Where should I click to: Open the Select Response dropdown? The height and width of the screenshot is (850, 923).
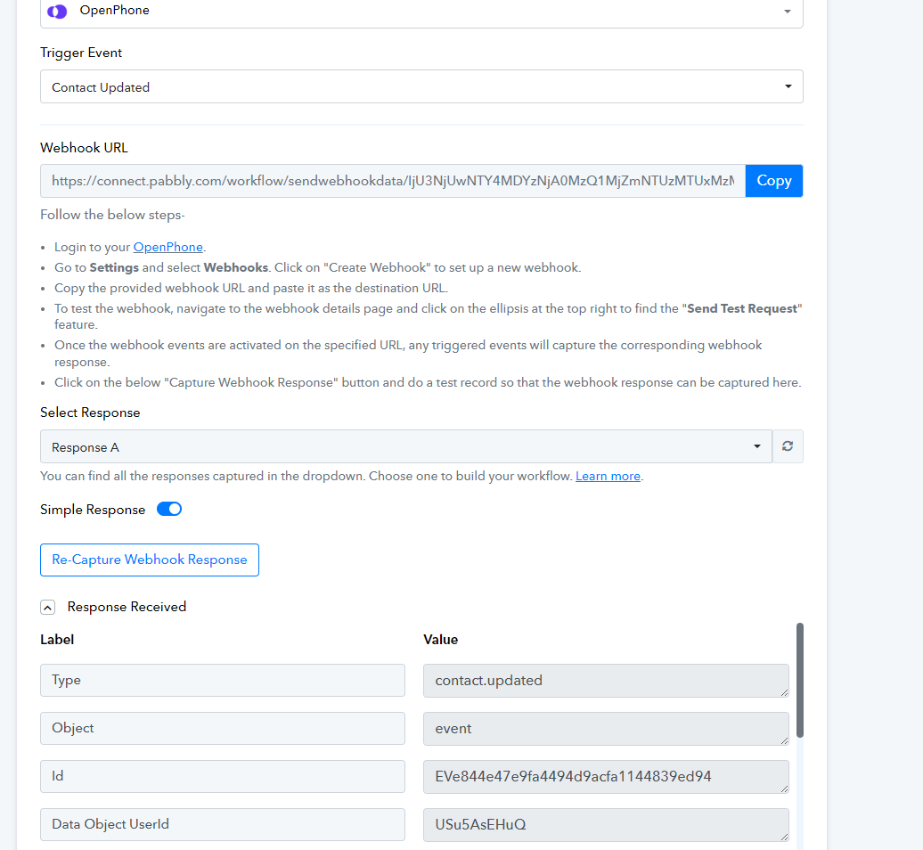click(406, 446)
